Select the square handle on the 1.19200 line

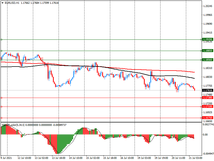[1, 39]
